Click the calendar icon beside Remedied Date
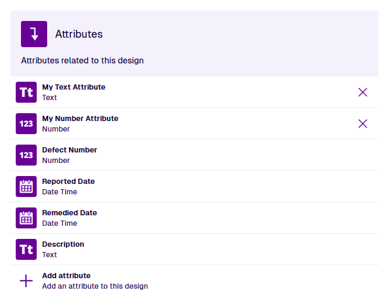The width and height of the screenshot is (389, 296). (x=26, y=218)
